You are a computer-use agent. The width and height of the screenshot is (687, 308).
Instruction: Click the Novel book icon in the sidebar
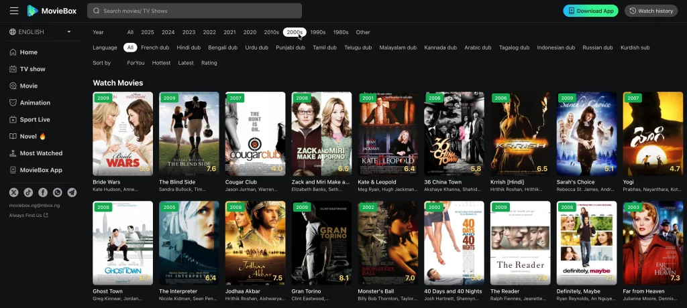[x=13, y=137]
